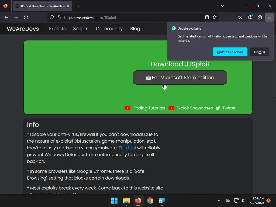This screenshot has width=276, height=207.
Task: Open the Firefox hamburger application menu
Action: point(270,17)
